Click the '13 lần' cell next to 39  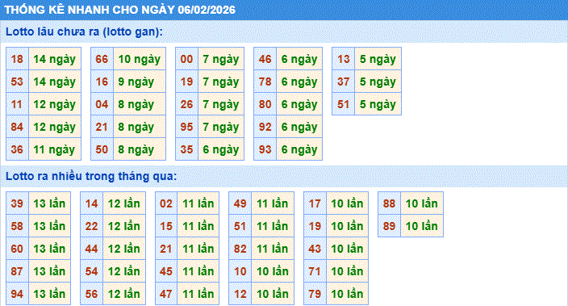click(x=50, y=203)
